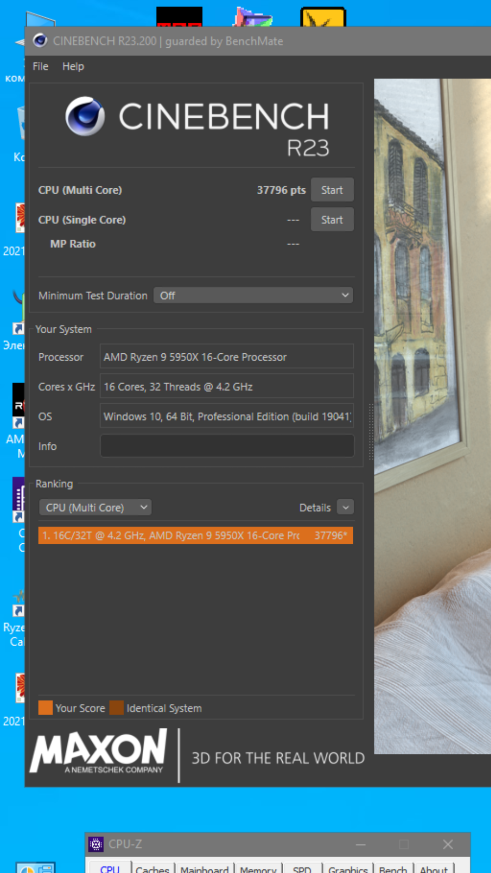
Task: Switch to the About tab in CPU-Z
Action: click(x=434, y=869)
